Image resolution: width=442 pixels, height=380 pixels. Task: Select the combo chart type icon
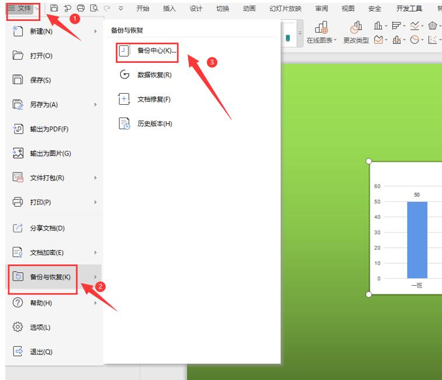(x=397, y=40)
